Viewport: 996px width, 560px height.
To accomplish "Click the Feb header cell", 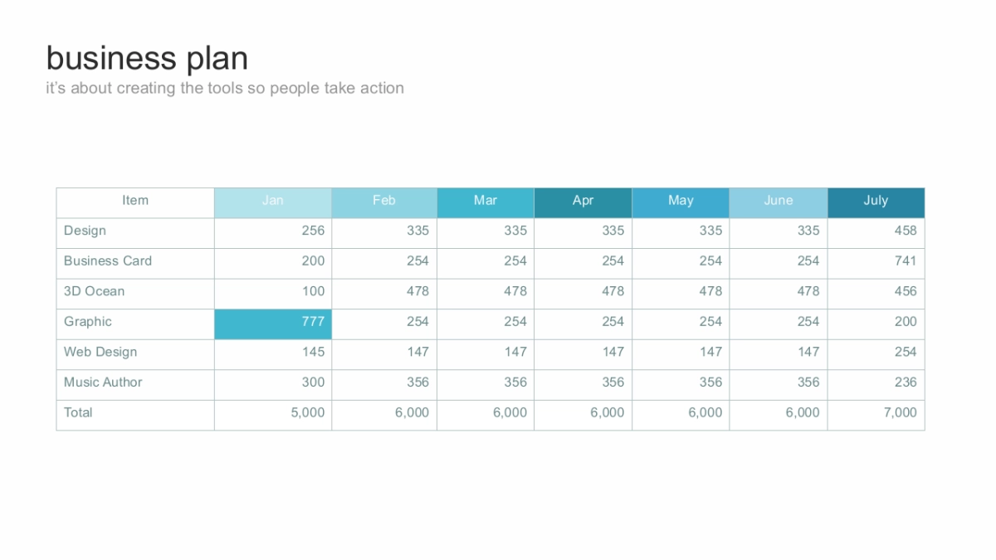I will coord(384,201).
